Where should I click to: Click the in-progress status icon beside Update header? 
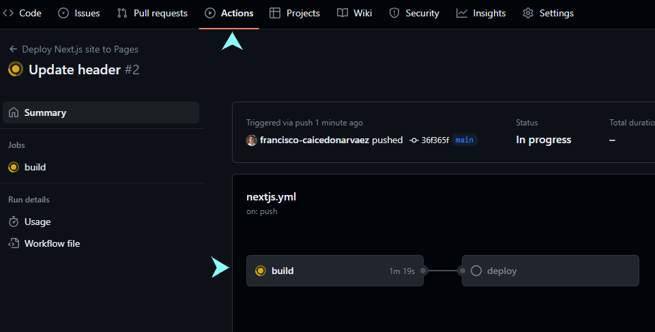(x=16, y=69)
